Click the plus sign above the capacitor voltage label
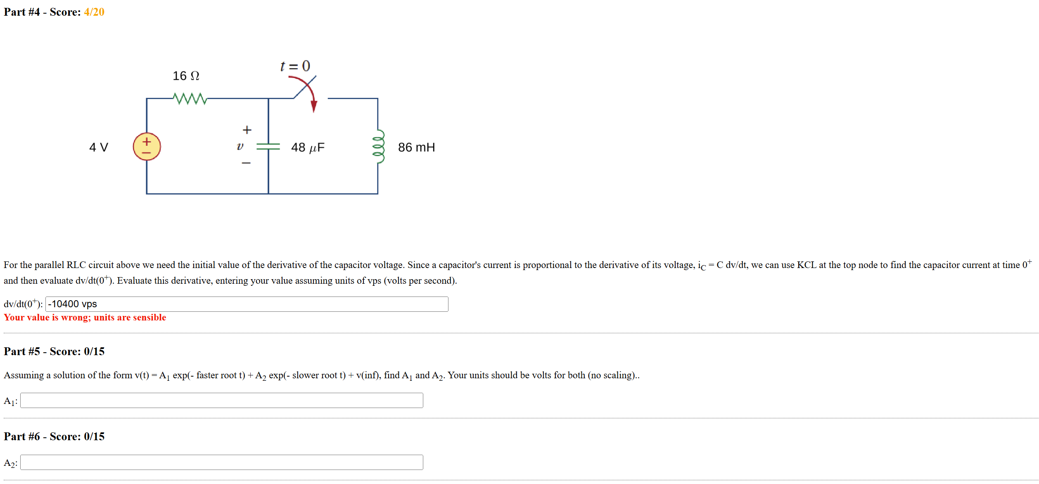This screenshot has height=484, width=1039. (x=247, y=129)
